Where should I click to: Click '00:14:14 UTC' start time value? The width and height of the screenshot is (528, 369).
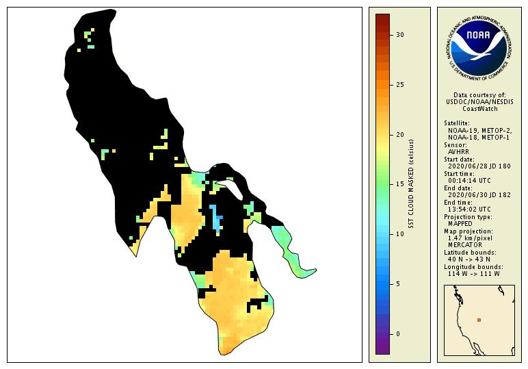click(469, 181)
